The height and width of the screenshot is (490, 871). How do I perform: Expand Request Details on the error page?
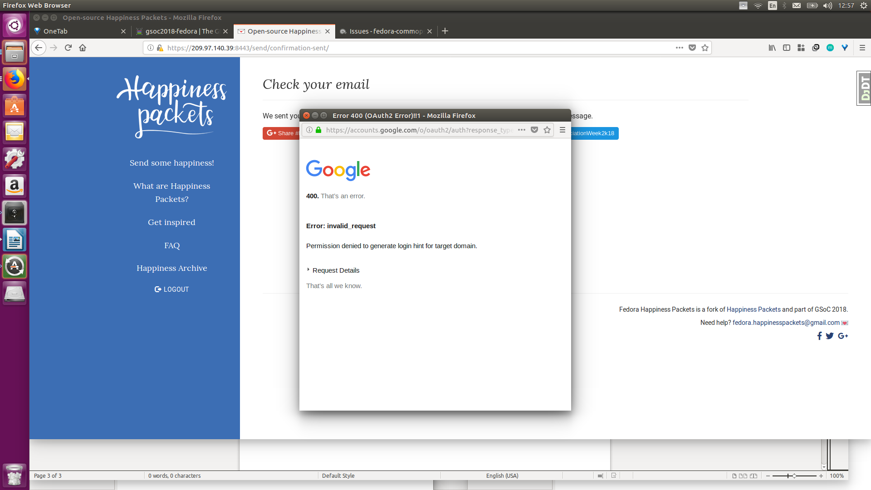tap(333, 270)
